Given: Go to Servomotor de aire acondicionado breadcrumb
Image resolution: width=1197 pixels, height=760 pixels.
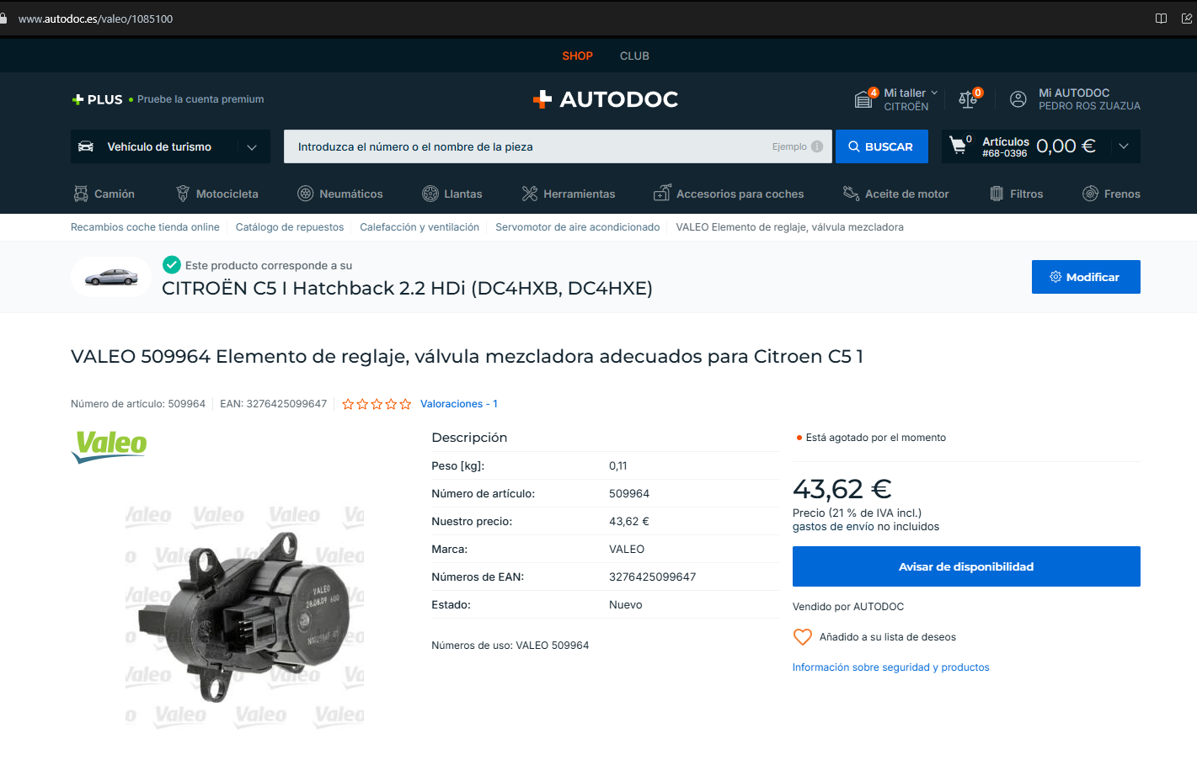Looking at the screenshot, I should coord(578,227).
